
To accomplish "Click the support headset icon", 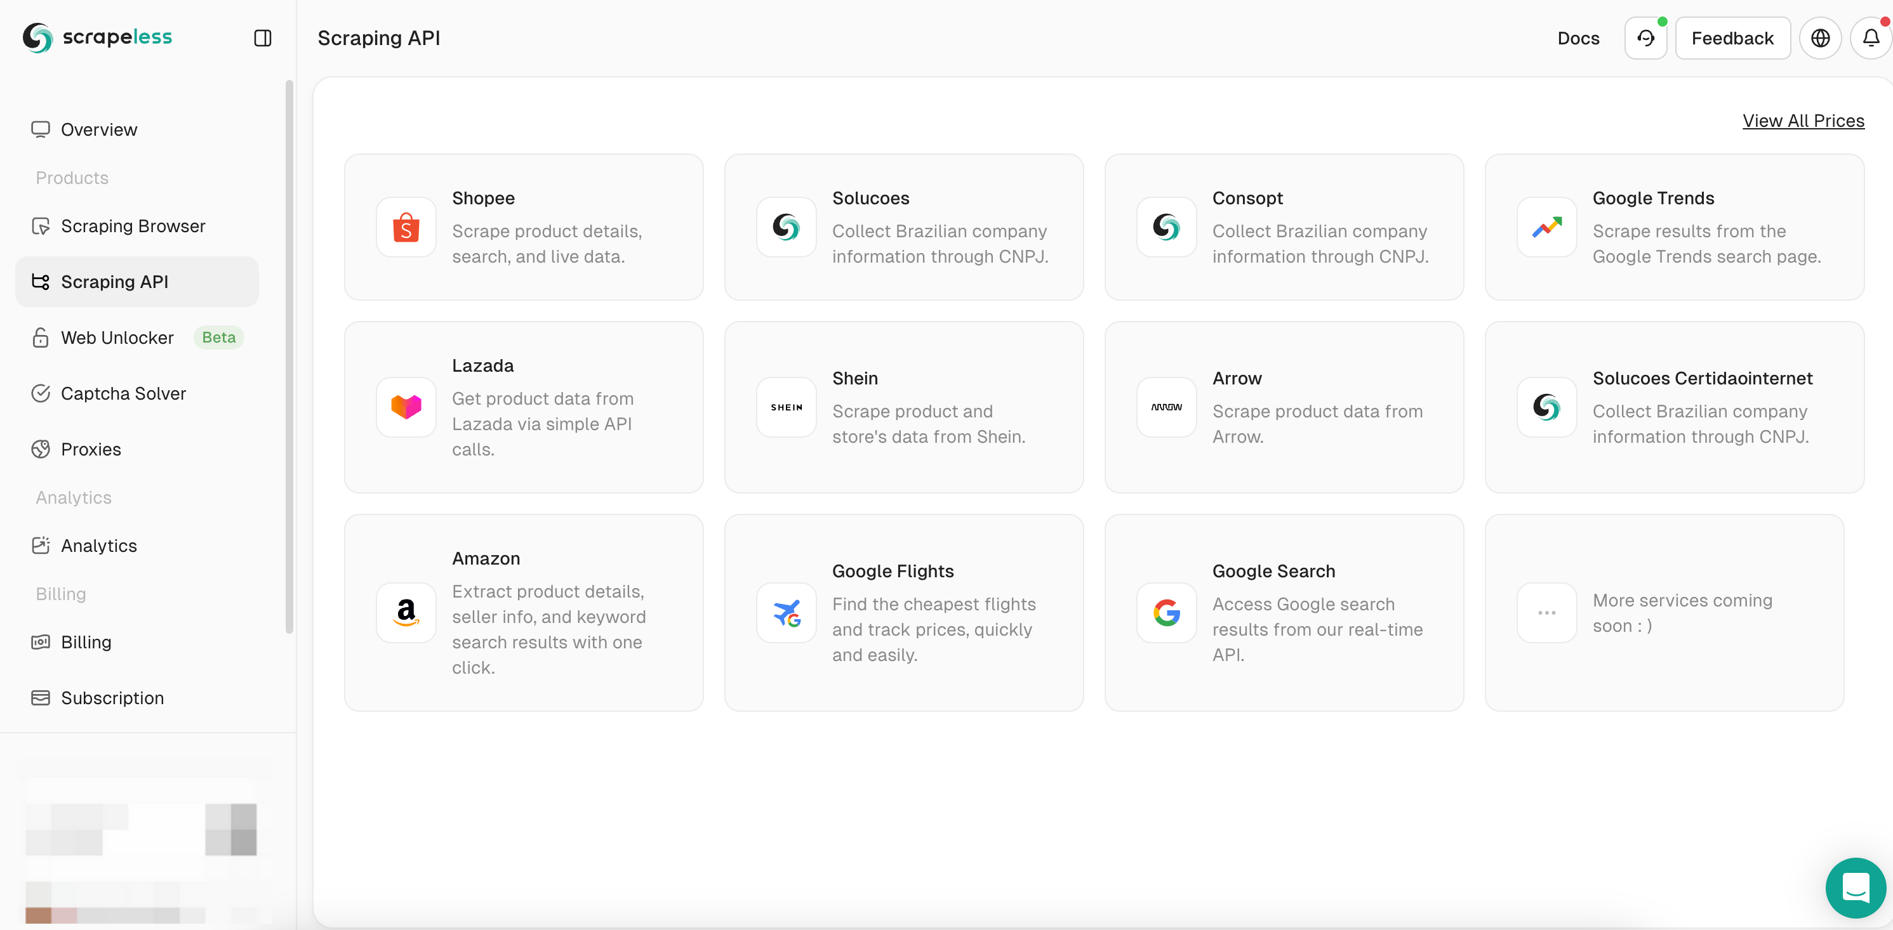I will coord(1645,38).
